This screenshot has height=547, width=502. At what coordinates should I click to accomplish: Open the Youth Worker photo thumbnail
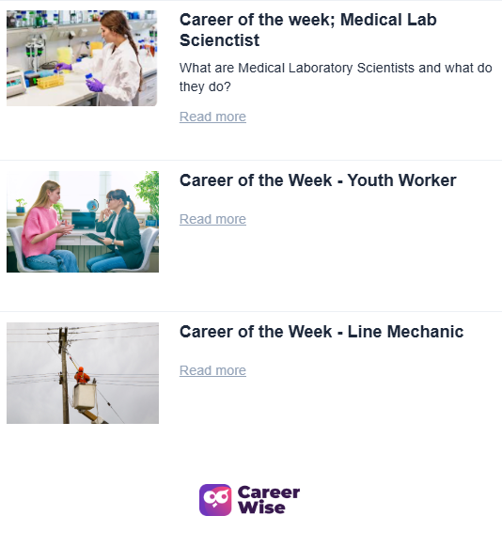pos(83,222)
